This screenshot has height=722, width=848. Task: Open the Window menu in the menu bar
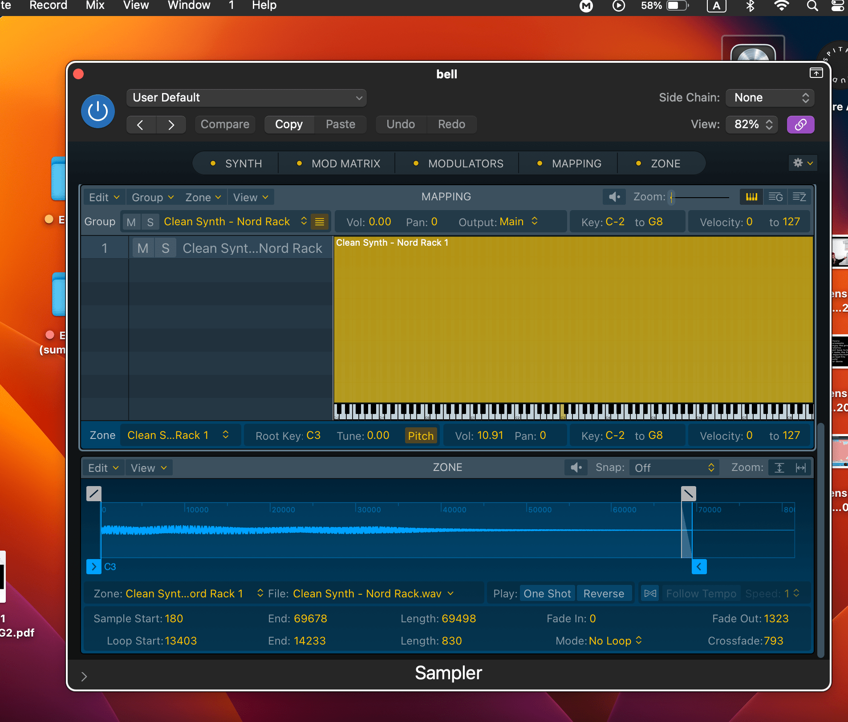[188, 6]
